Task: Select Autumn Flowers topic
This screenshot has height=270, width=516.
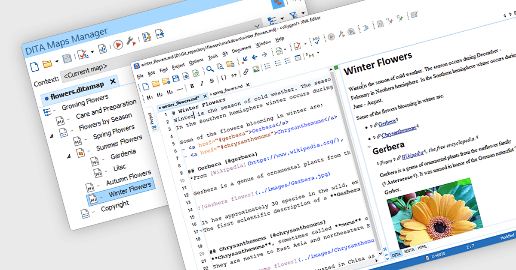Action: click(x=128, y=178)
